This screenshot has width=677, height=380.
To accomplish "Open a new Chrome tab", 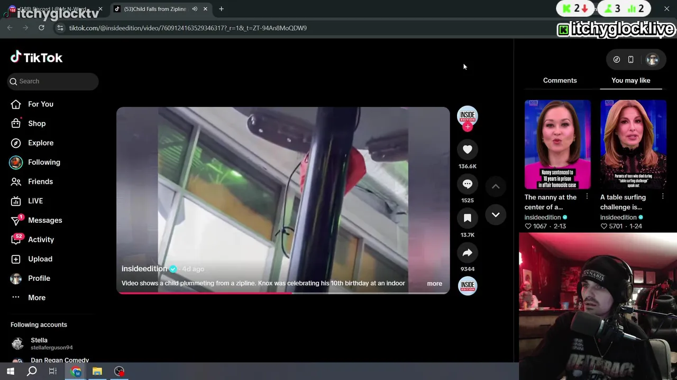I will [221, 9].
